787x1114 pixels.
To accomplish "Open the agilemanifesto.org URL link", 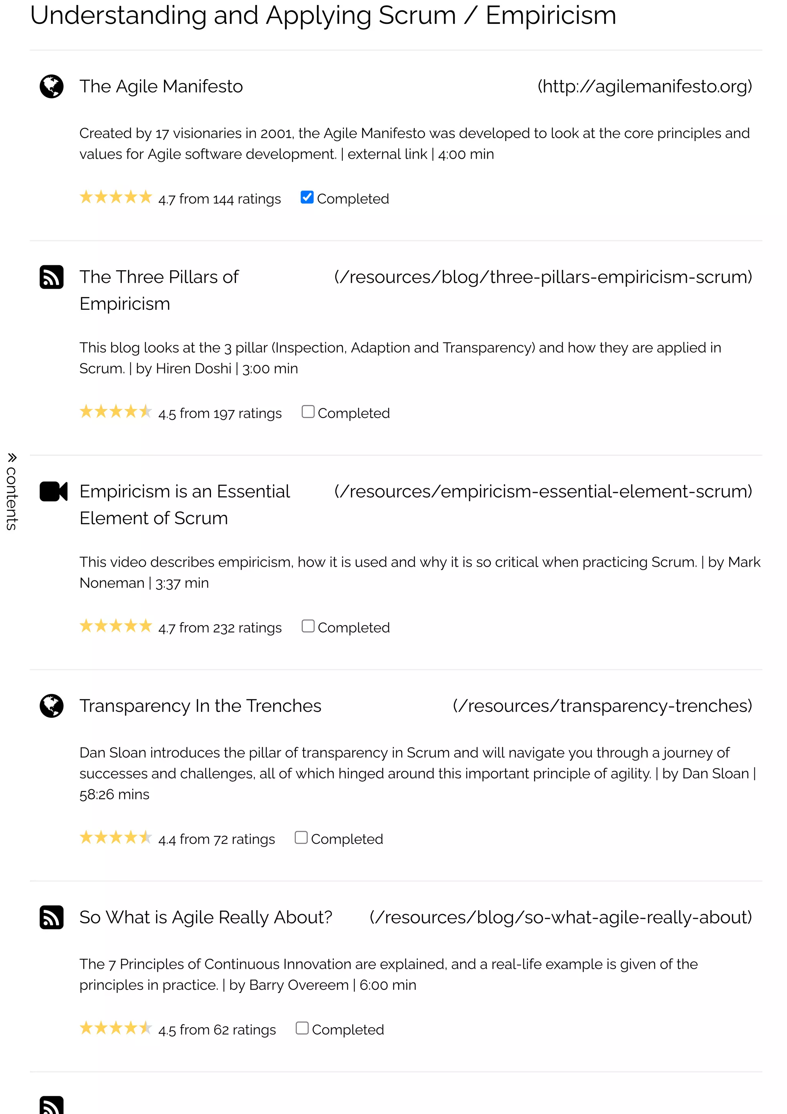I will 644,86.
